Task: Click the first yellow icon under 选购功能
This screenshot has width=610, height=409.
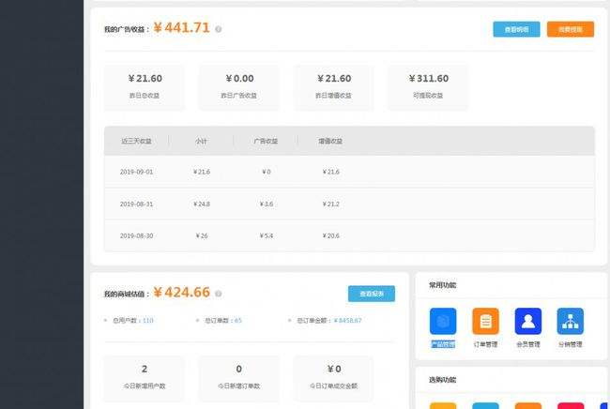Action: pyautogui.click(x=442, y=405)
